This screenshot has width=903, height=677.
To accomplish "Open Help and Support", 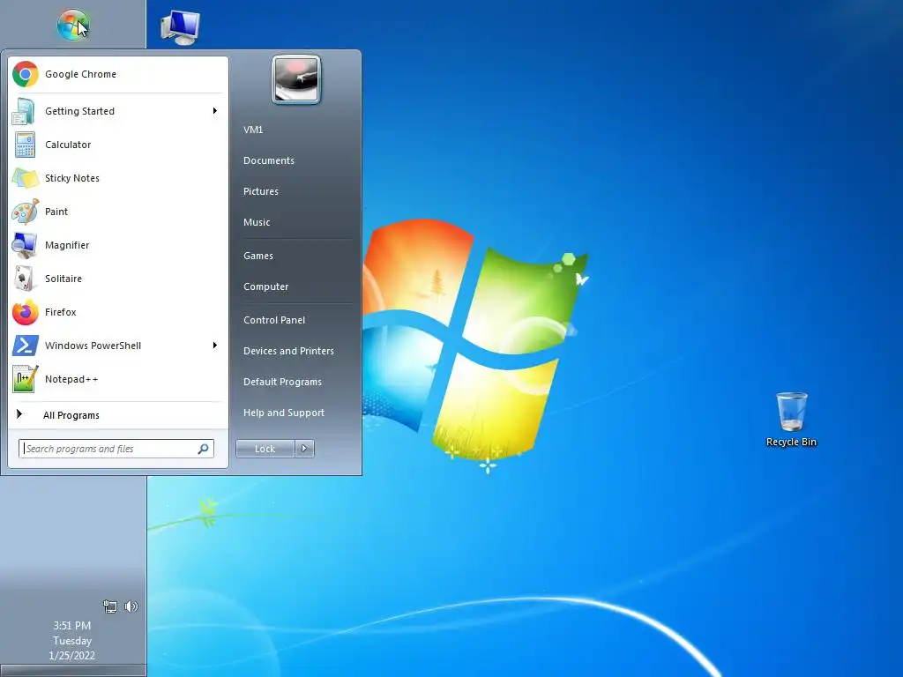I will click(x=283, y=413).
